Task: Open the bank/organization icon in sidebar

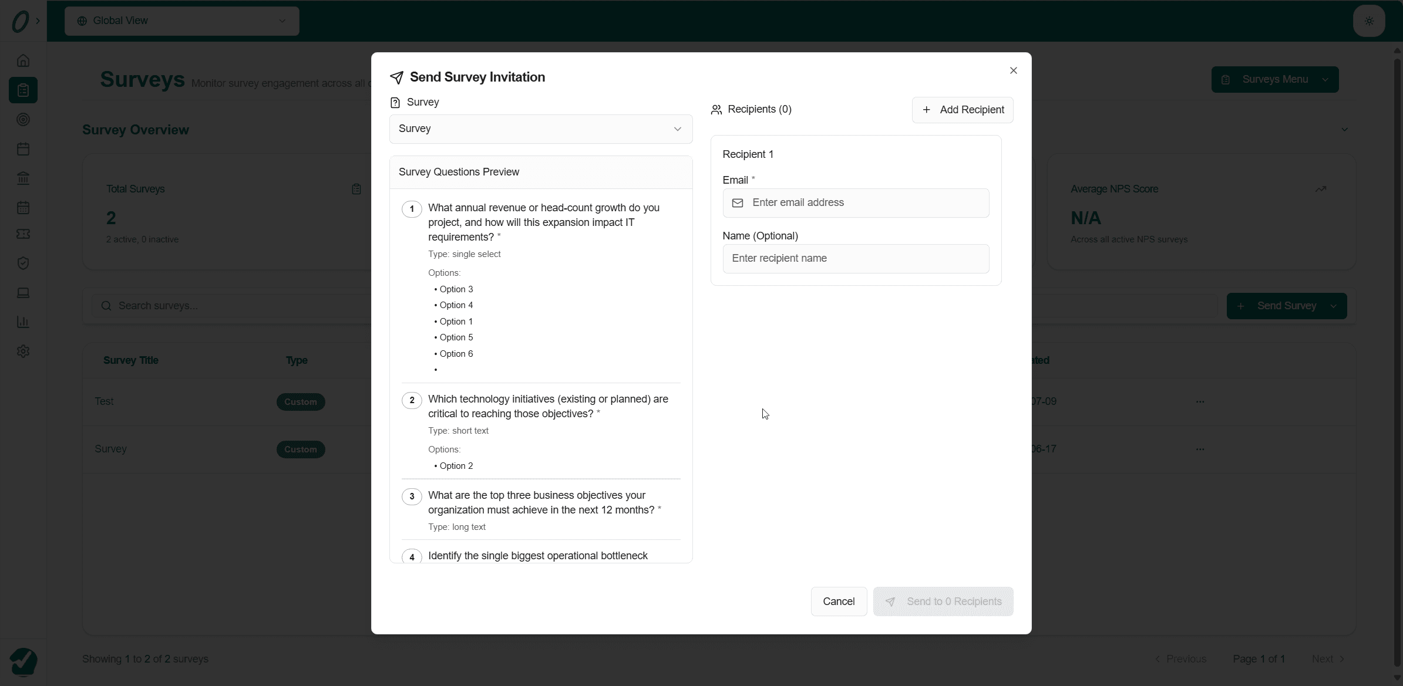Action: click(23, 178)
